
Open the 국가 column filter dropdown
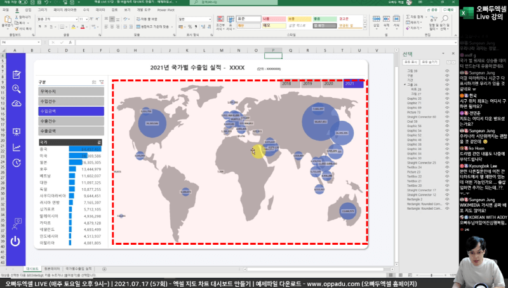pyautogui.click(x=99, y=142)
